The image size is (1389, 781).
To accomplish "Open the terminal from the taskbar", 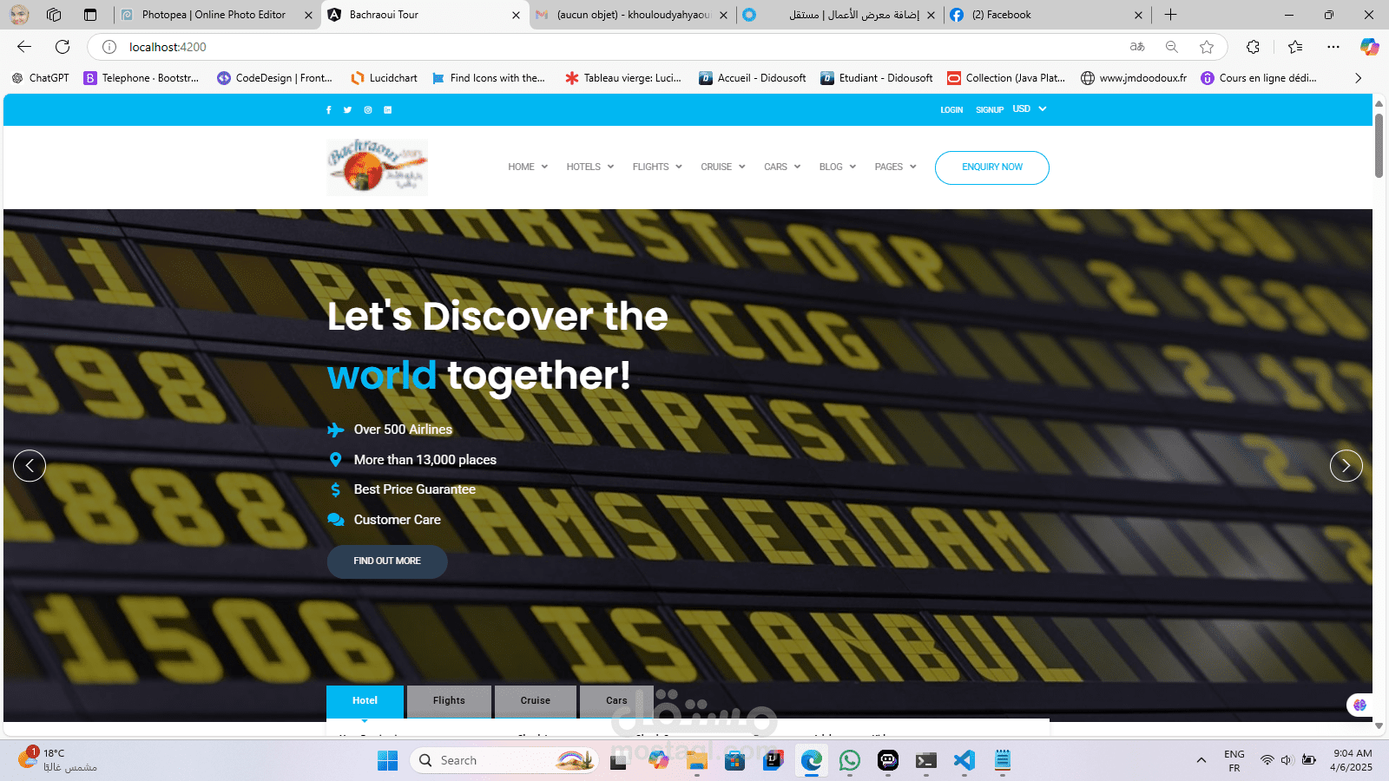I will [926, 761].
